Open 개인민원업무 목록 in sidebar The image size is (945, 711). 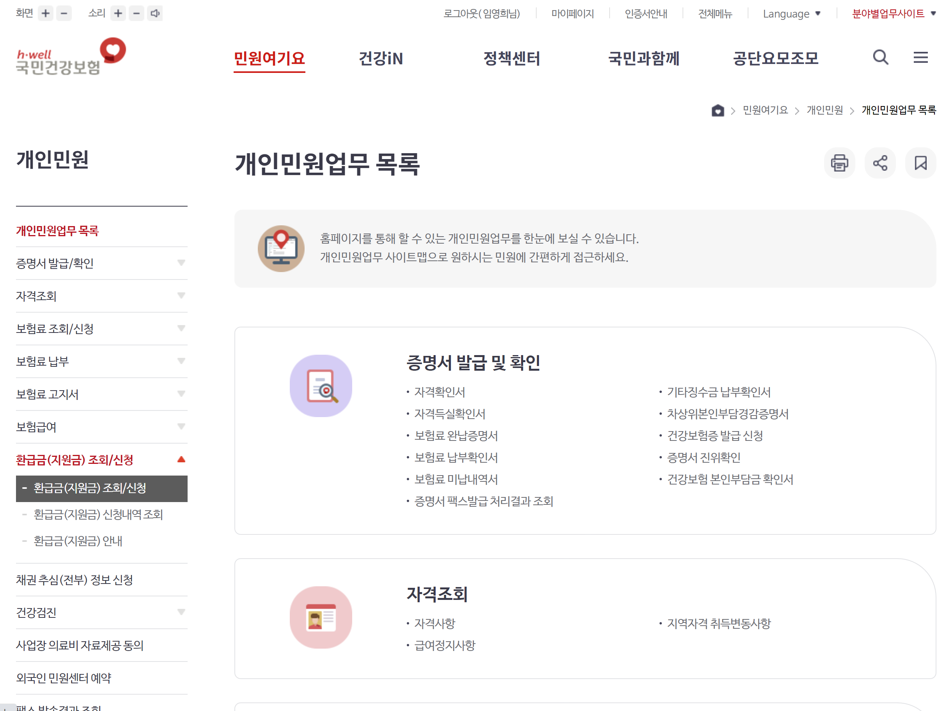[x=57, y=231]
